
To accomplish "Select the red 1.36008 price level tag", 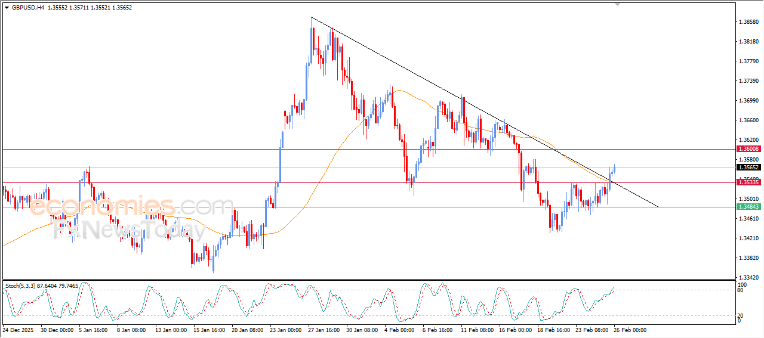I will click(749, 148).
